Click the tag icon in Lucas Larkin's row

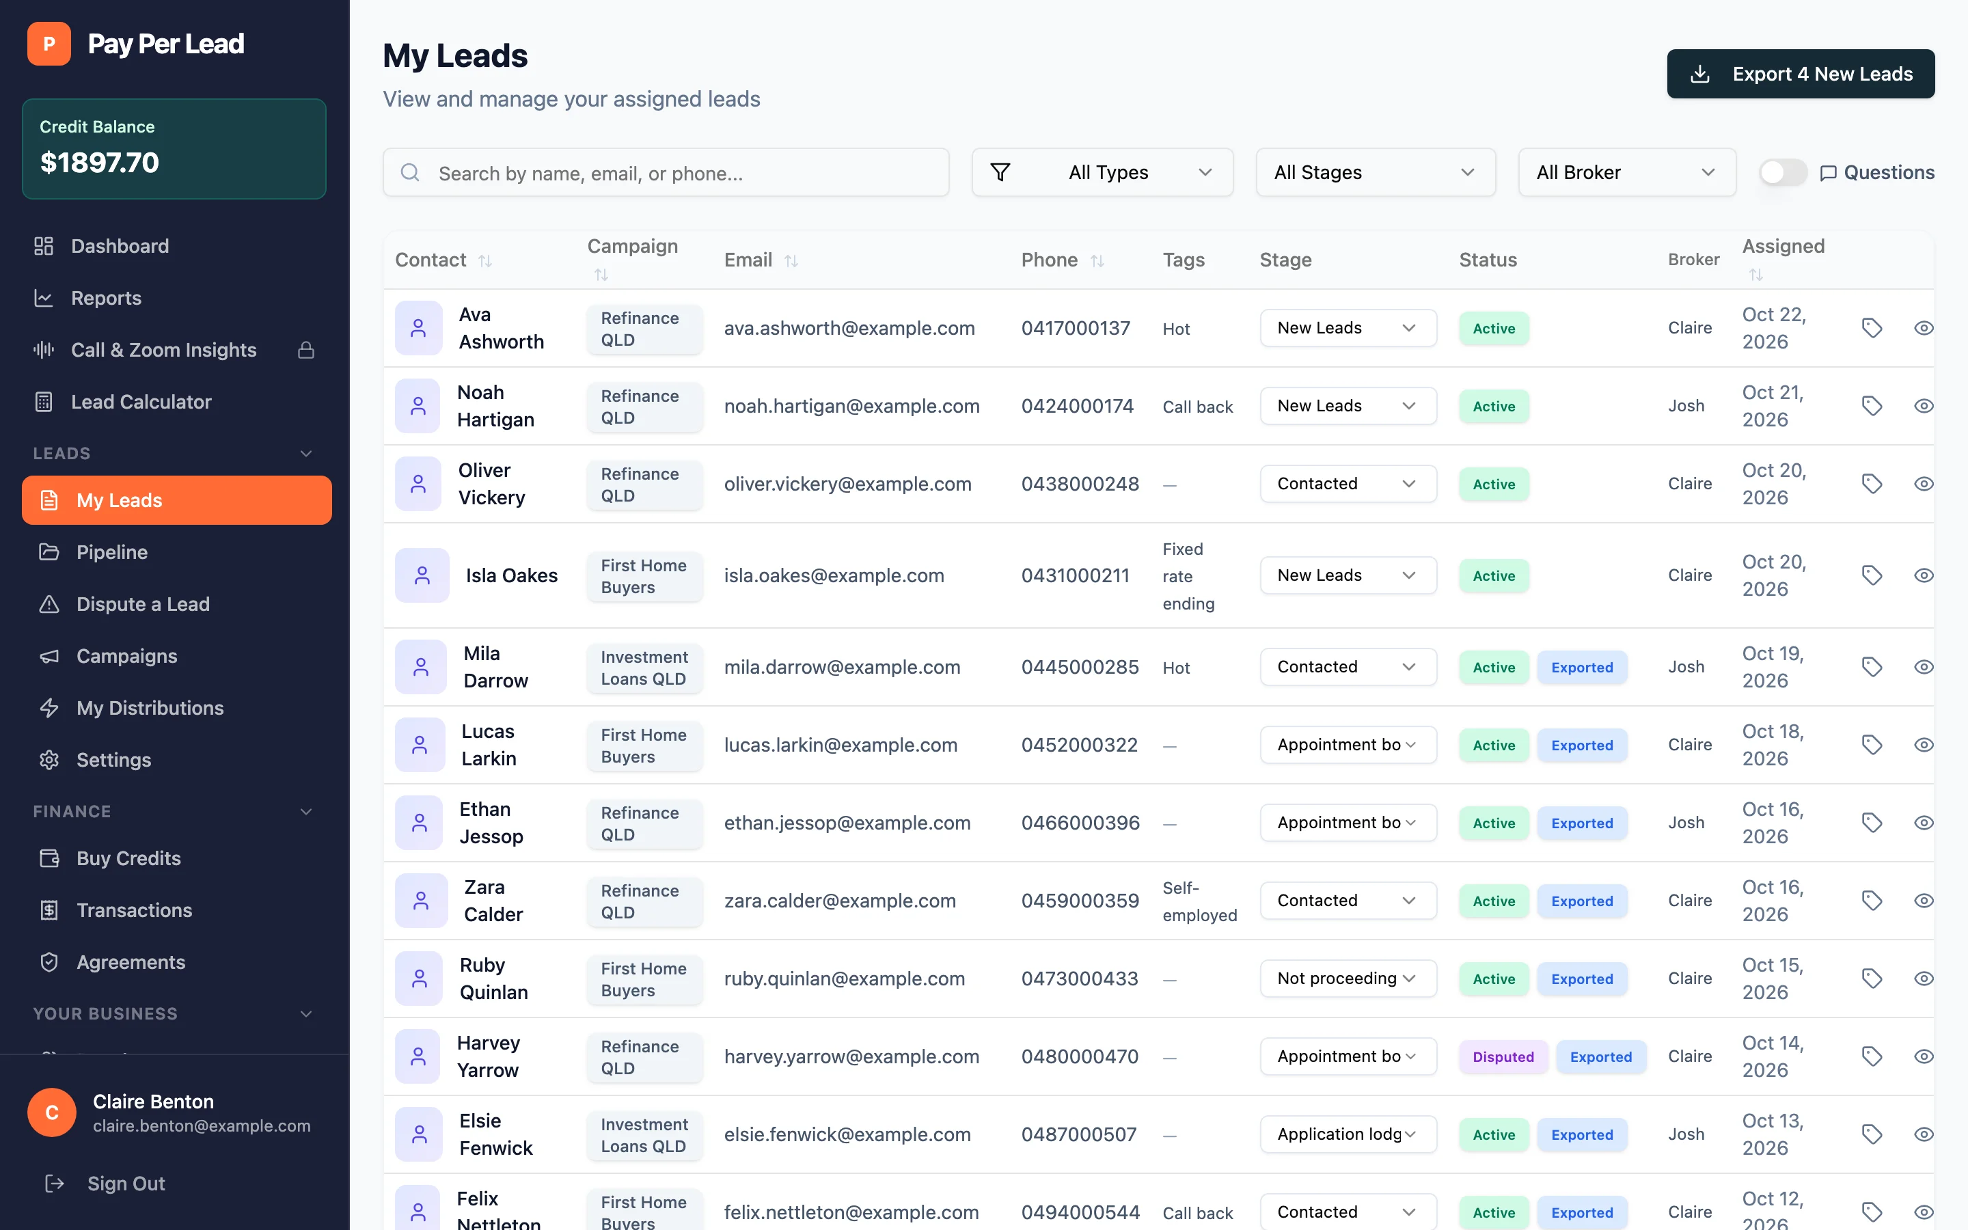pos(1872,745)
